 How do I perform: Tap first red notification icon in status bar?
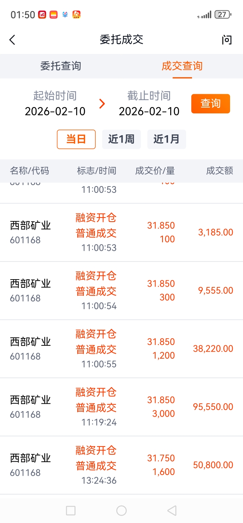(x=42, y=15)
